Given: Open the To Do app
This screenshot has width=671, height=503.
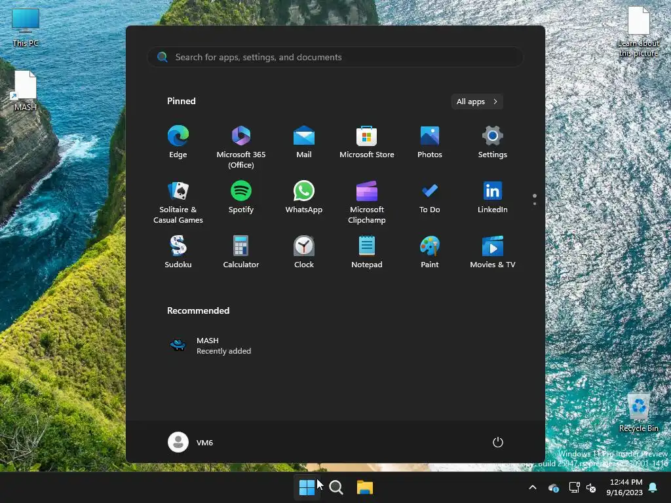Looking at the screenshot, I should click(430, 197).
